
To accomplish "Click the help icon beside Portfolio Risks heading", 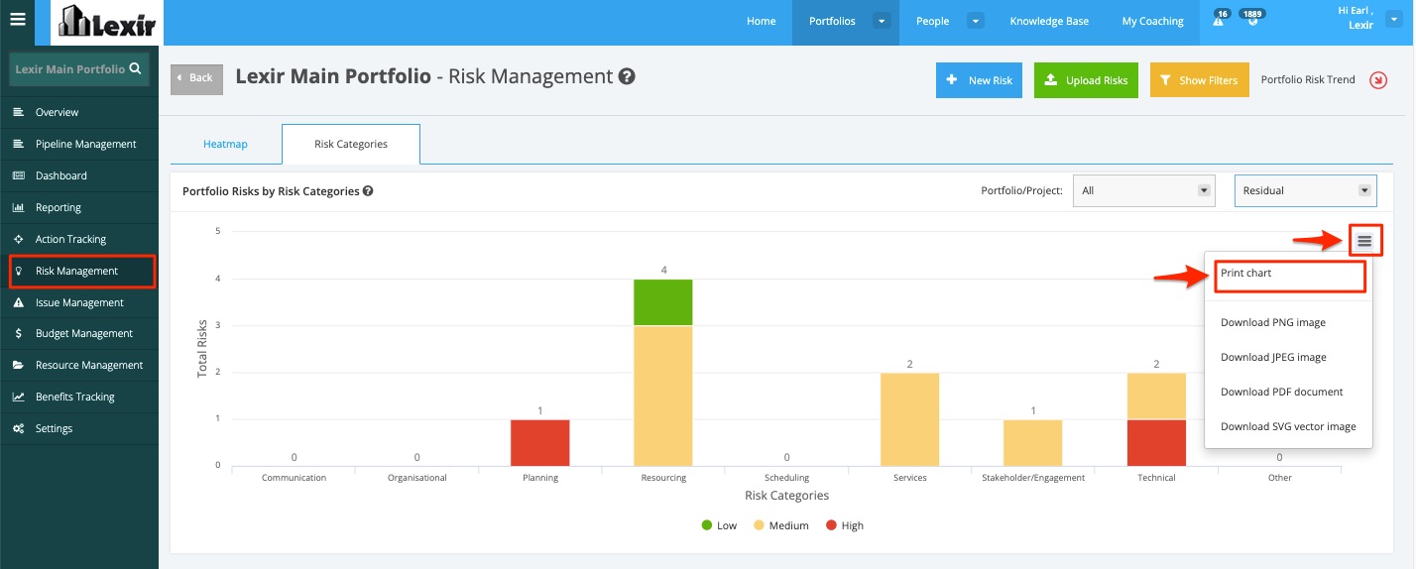I will point(368,191).
